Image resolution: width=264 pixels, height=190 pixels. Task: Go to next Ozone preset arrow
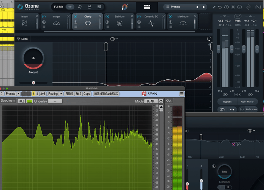point(204,7)
